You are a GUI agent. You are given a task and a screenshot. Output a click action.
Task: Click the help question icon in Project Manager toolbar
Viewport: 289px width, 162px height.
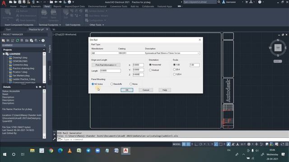pyautogui.click(x=43, y=40)
